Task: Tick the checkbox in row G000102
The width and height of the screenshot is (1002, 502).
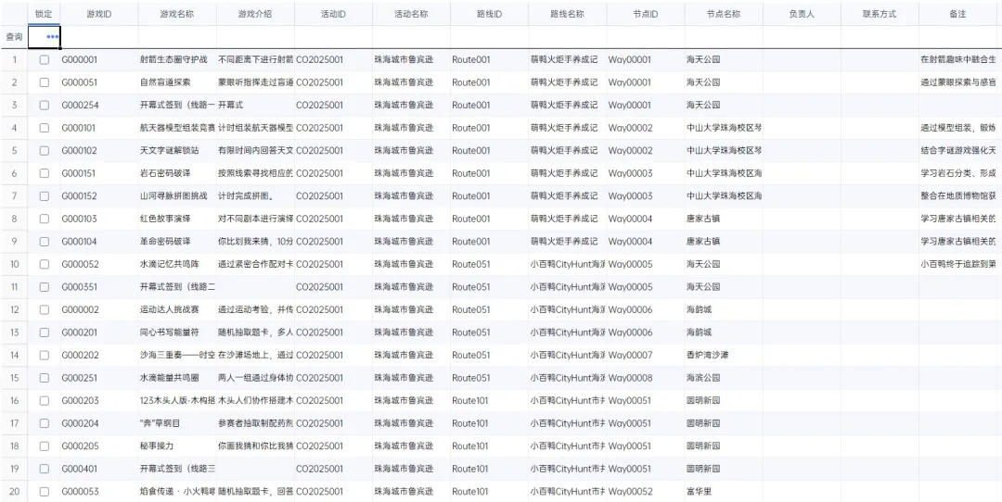Action: (44, 151)
